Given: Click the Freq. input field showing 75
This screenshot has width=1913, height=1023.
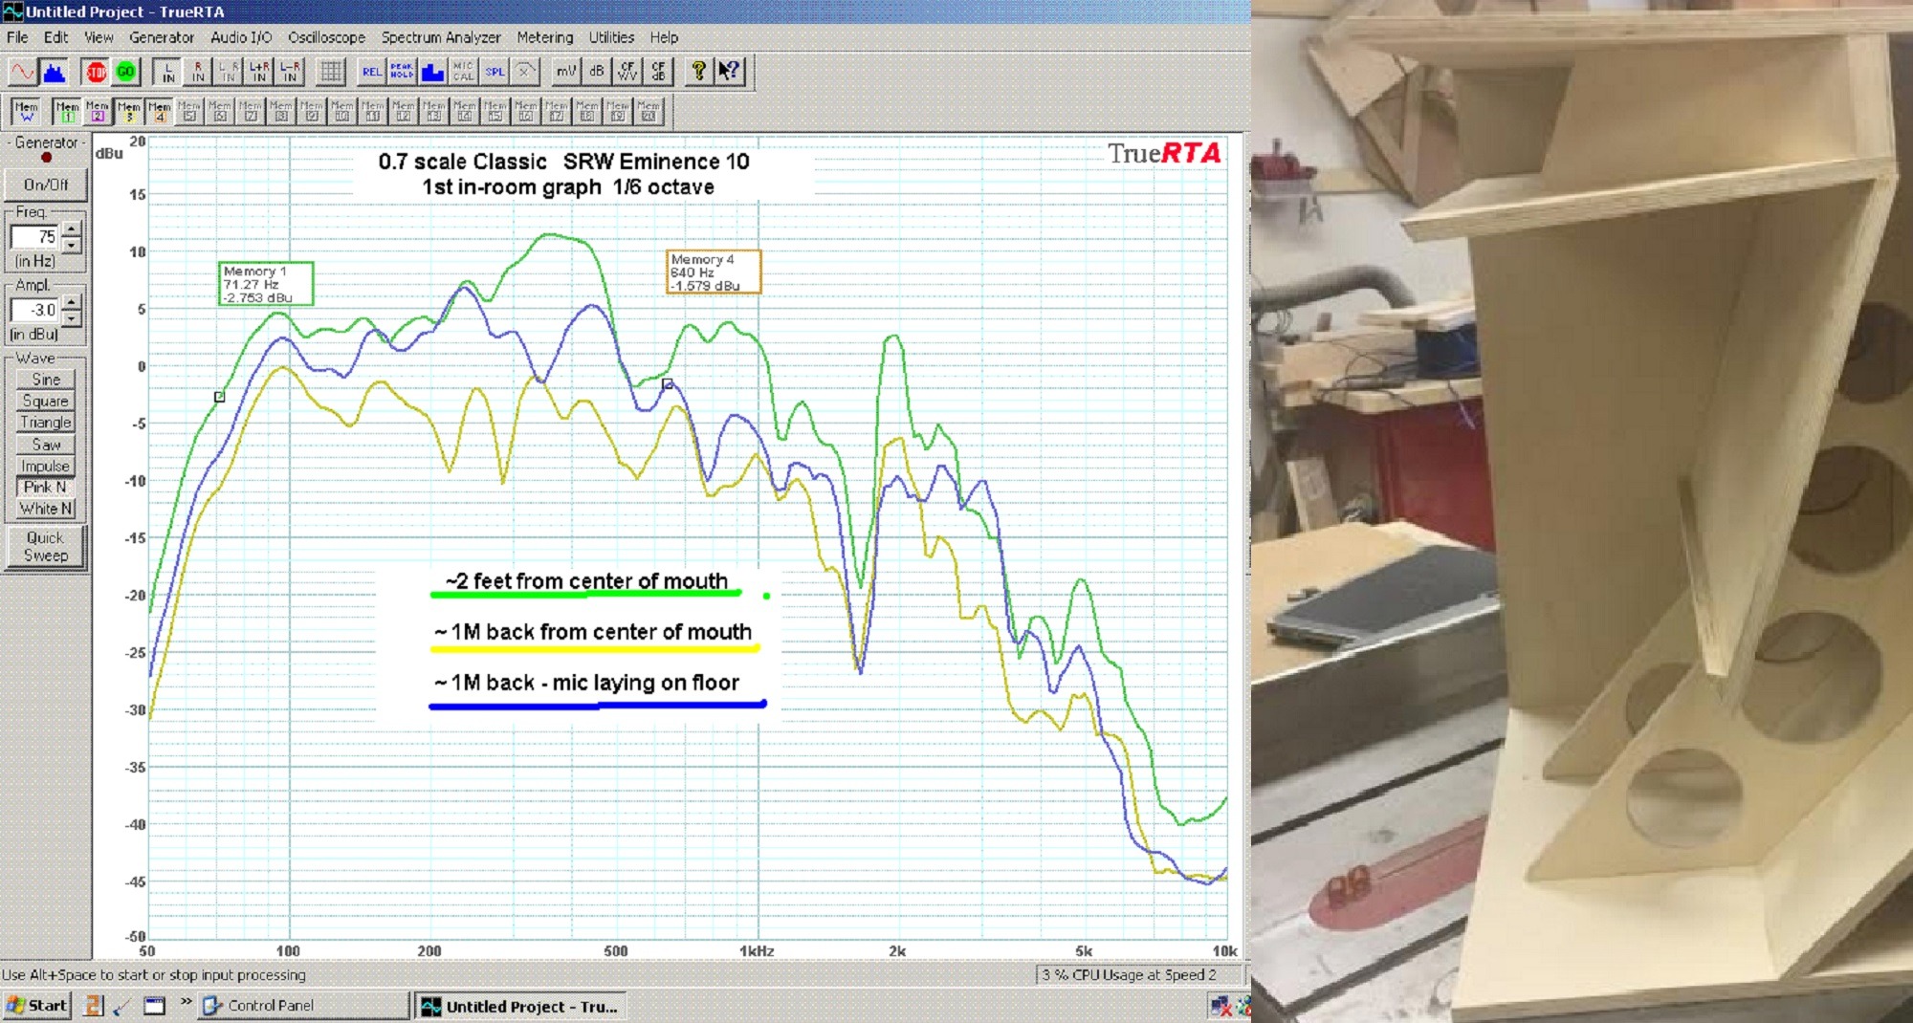Looking at the screenshot, I should click(34, 237).
